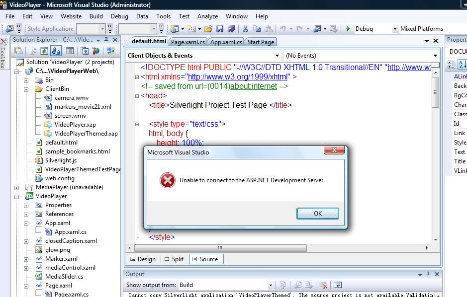Screen dimensions: 467x297
Task: Select camera.wmv in ClientBin
Action: tap(72, 98)
